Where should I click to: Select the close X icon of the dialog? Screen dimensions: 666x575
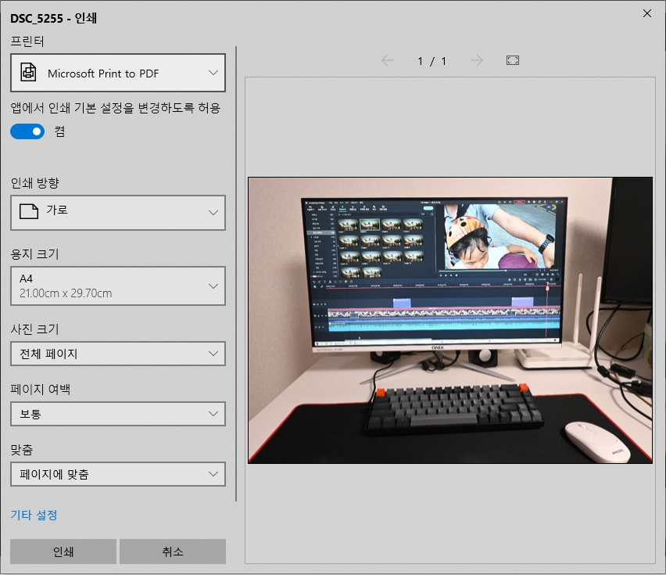[646, 13]
